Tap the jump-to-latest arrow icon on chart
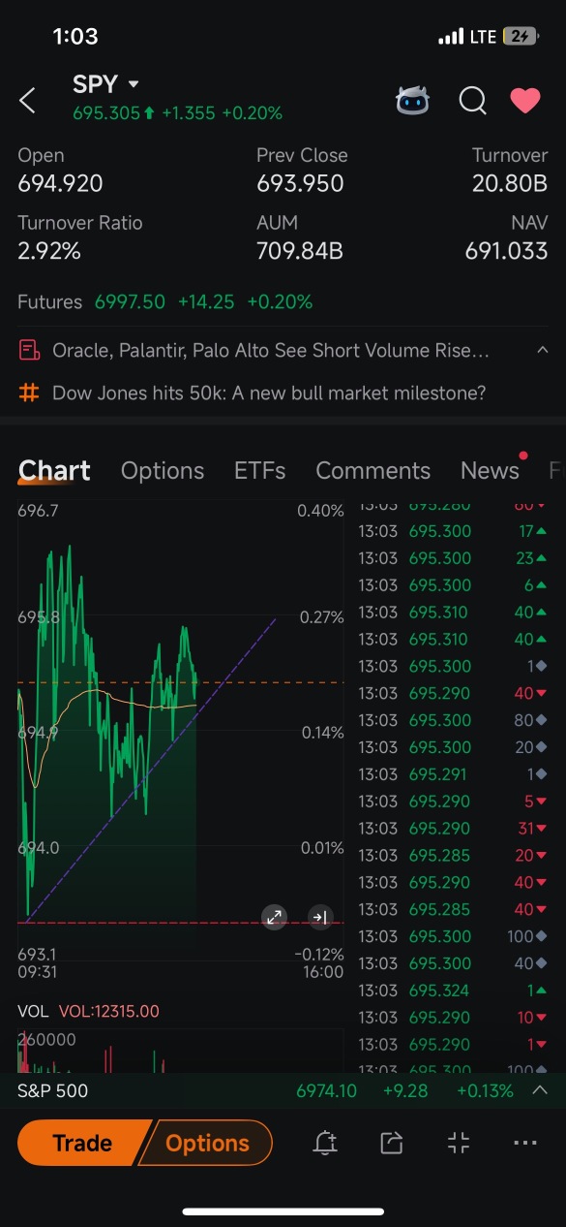The image size is (566, 1227). click(x=320, y=917)
